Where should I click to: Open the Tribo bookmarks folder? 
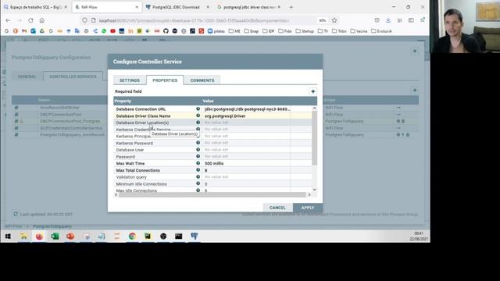pyautogui.click(x=339, y=31)
